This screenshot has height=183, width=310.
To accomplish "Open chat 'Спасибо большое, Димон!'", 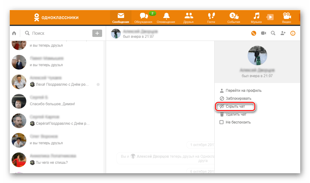I will (x=57, y=101).
